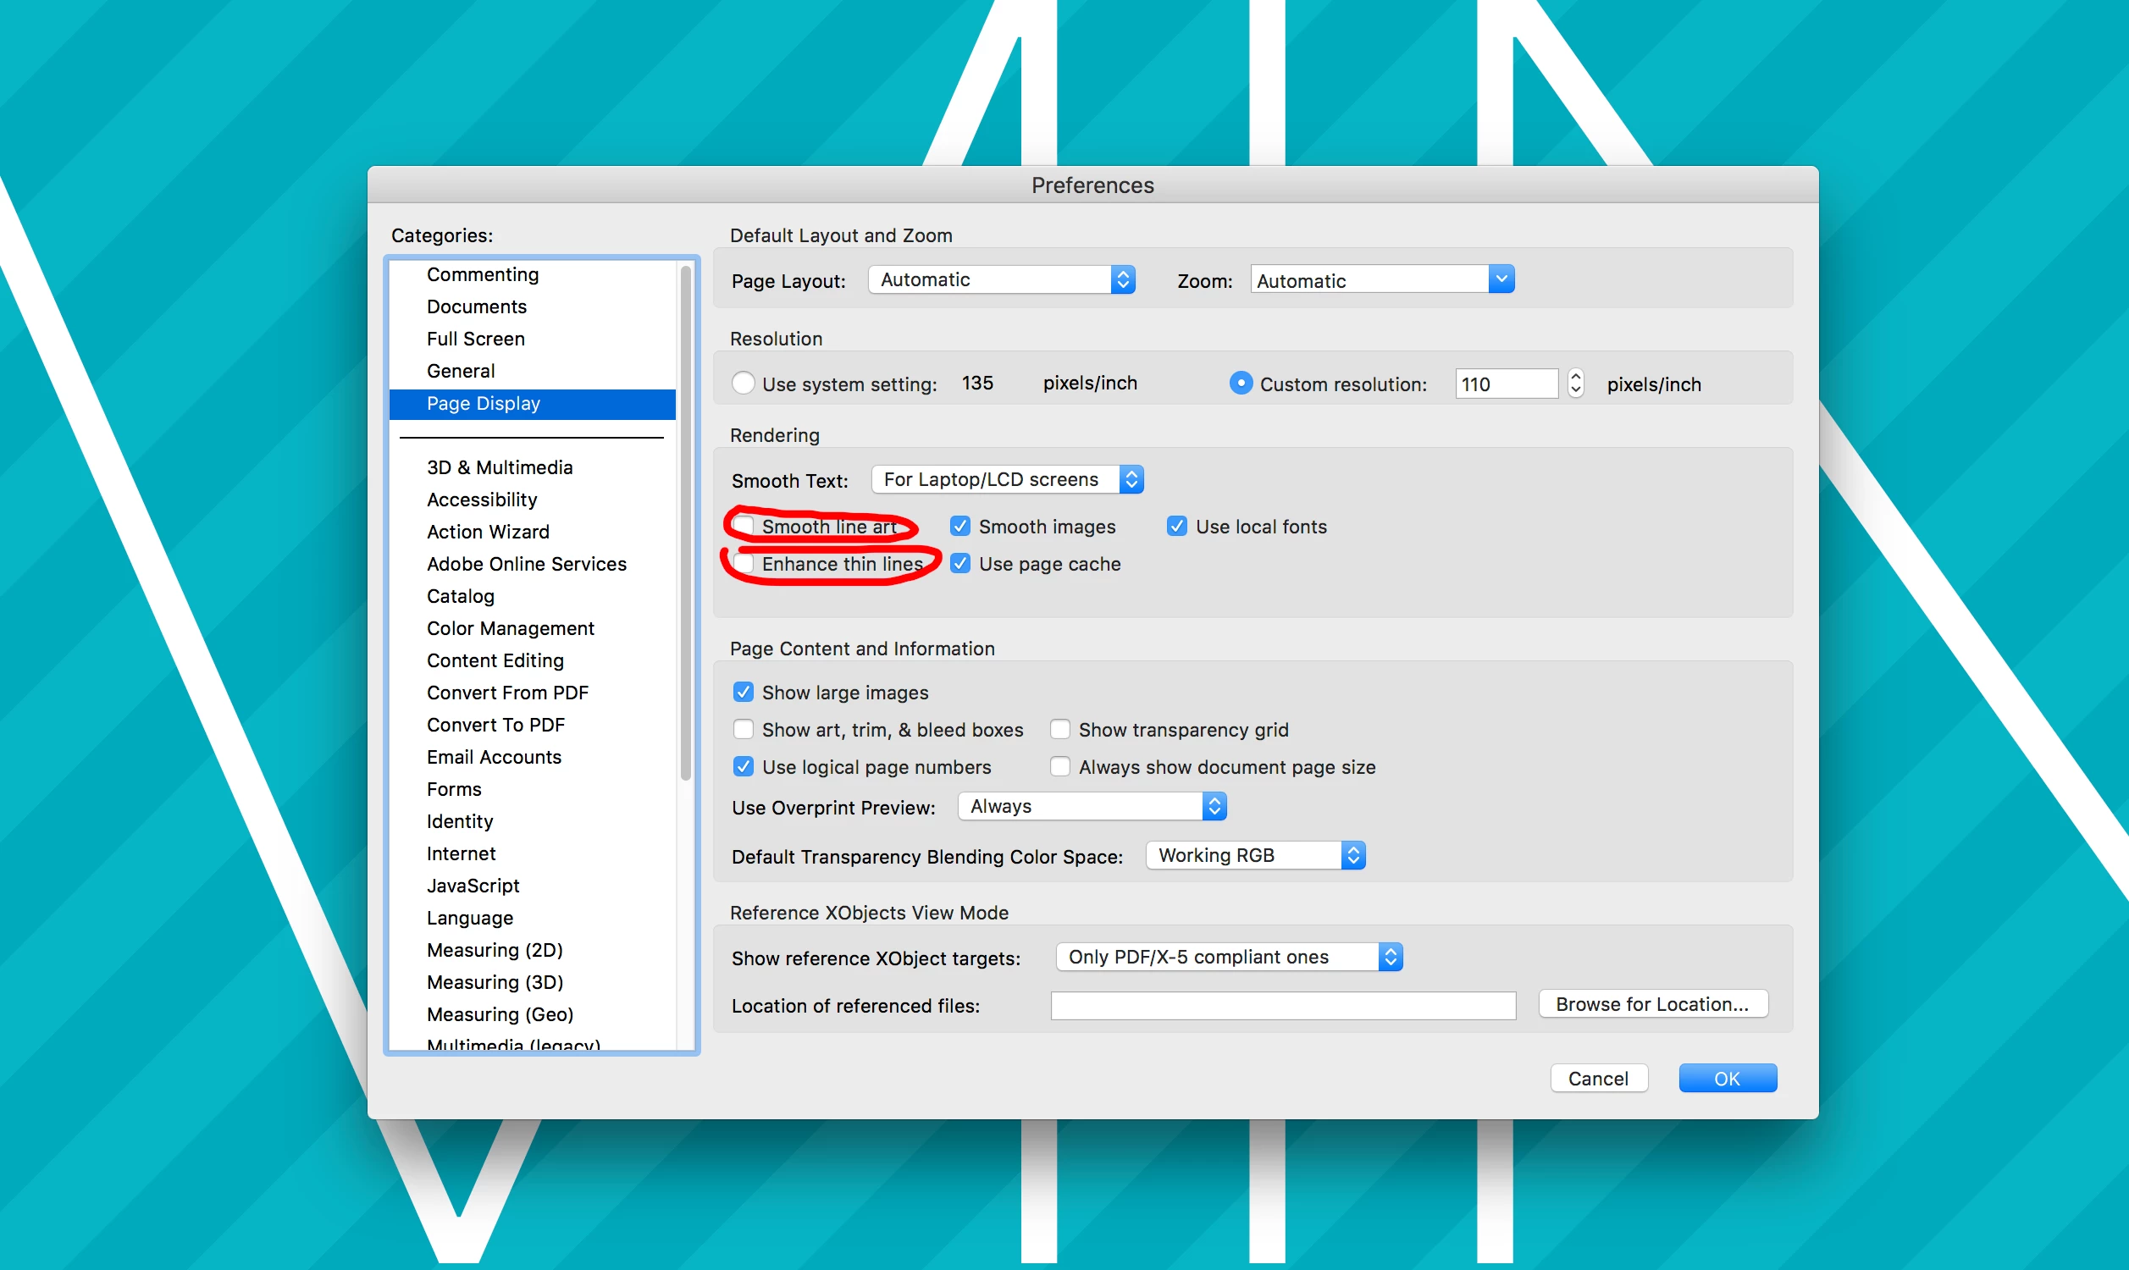
Task: Click the Location of referenced files field
Action: [1283, 1006]
